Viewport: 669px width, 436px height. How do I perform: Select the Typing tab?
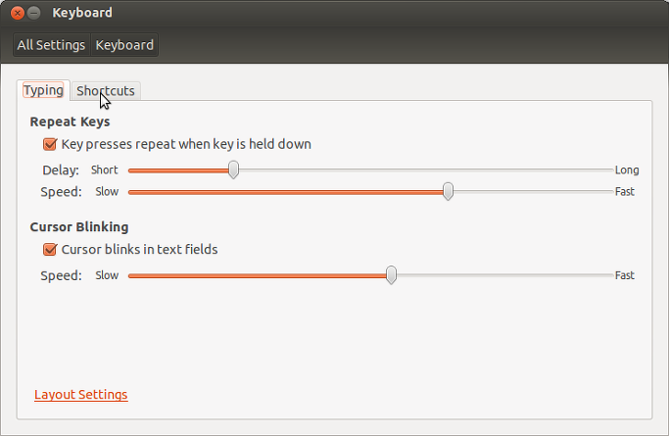coord(43,90)
